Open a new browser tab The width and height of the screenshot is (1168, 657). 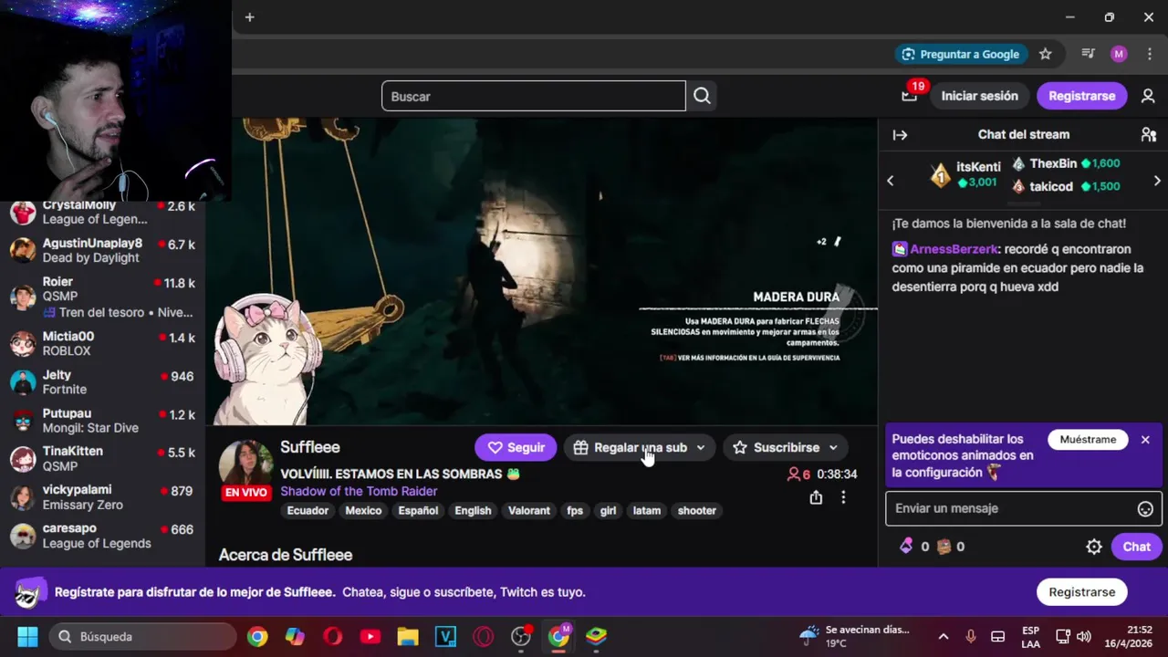pyautogui.click(x=249, y=17)
